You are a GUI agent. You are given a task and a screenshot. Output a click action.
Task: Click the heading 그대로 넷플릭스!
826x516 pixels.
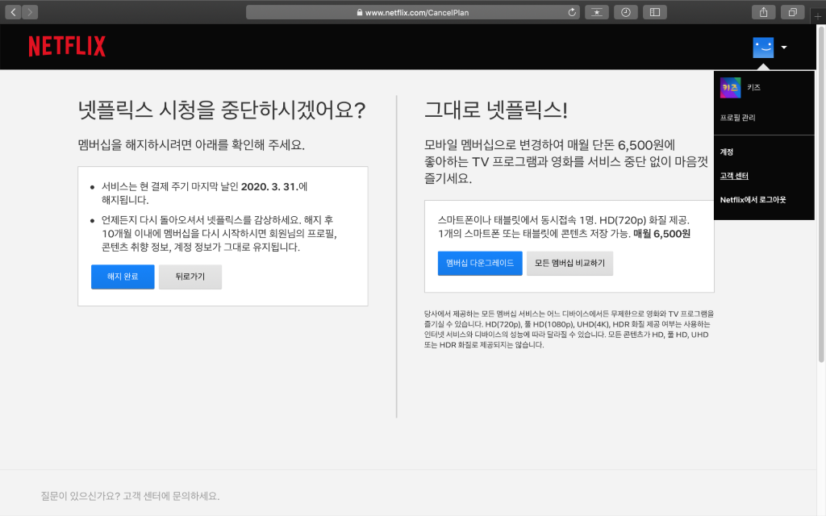pyautogui.click(x=496, y=110)
